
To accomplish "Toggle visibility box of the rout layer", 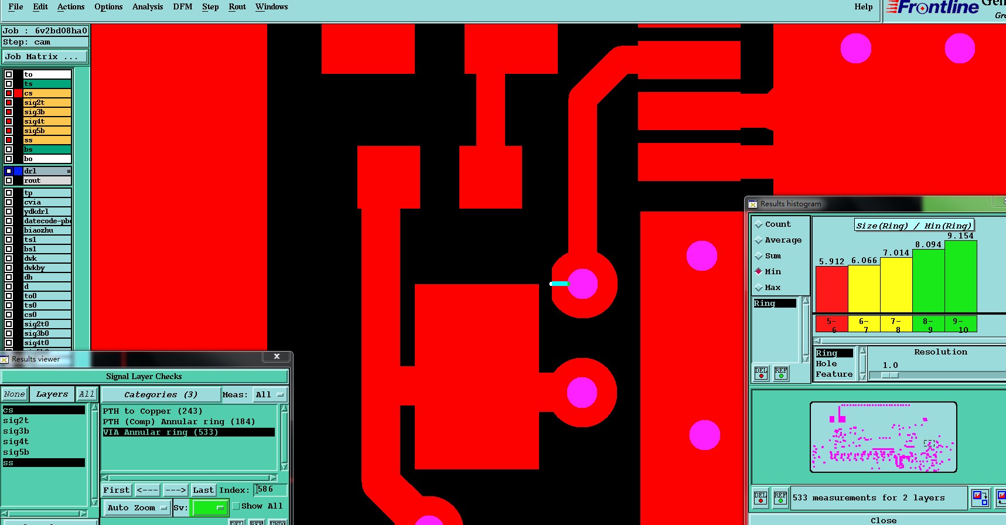I will point(9,180).
